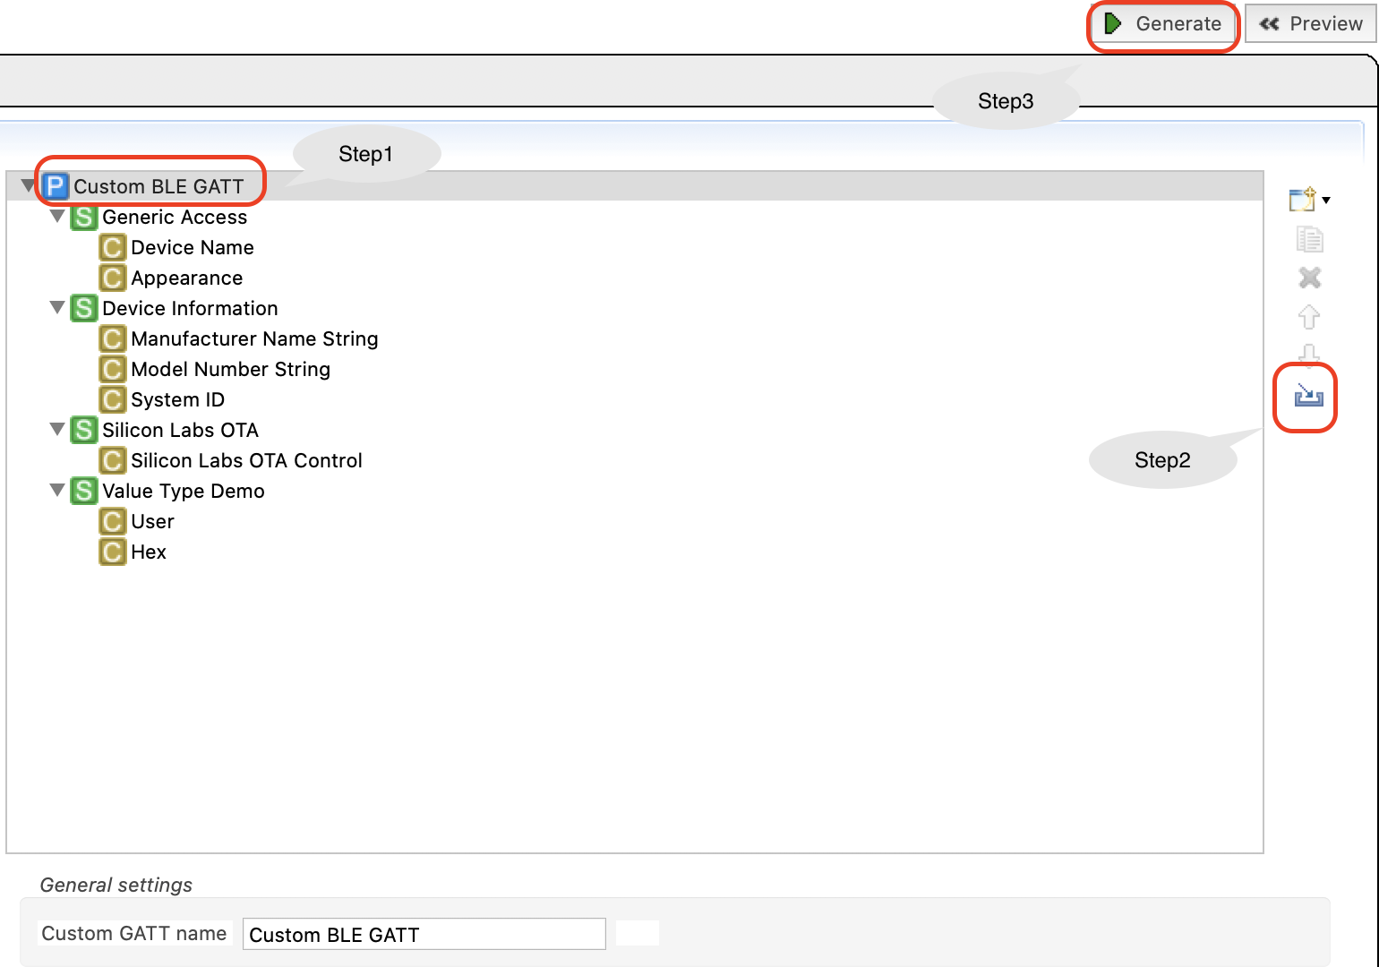1379x967 pixels.
Task: Click the delete X icon
Action: tap(1310, 278)
